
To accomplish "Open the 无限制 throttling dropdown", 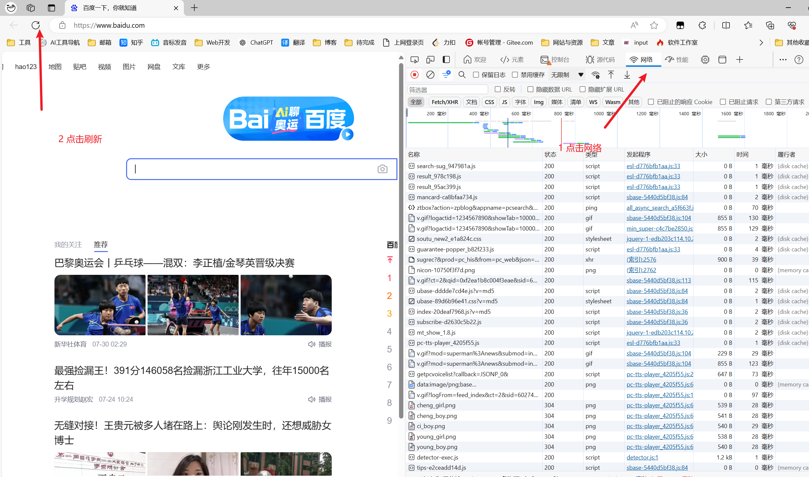I will (567, 75).
